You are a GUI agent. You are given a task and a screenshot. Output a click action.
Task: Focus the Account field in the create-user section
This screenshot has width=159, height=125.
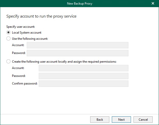[x=83, y=68]
